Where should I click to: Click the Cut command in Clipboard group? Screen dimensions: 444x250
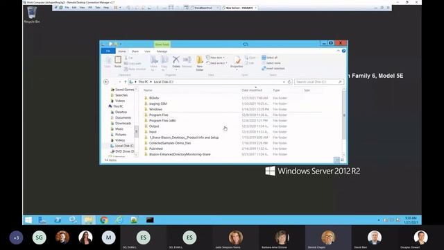click(x=128, y=58)
